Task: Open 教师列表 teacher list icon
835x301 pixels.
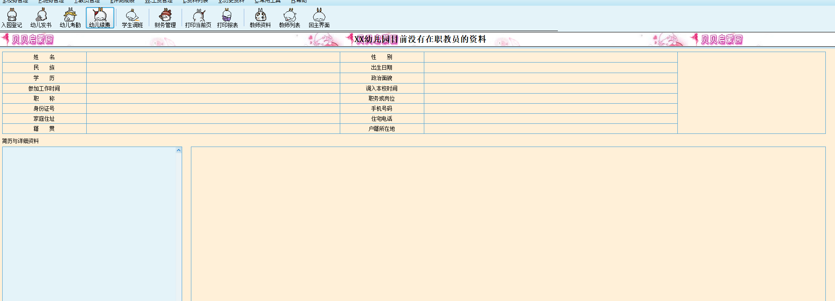Action: [290, 18]
